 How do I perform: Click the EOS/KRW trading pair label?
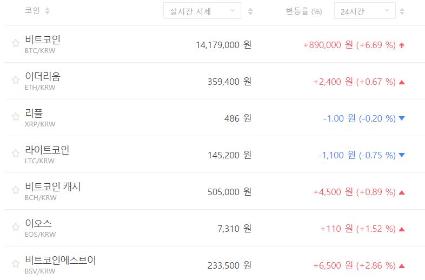coord(40,235)
